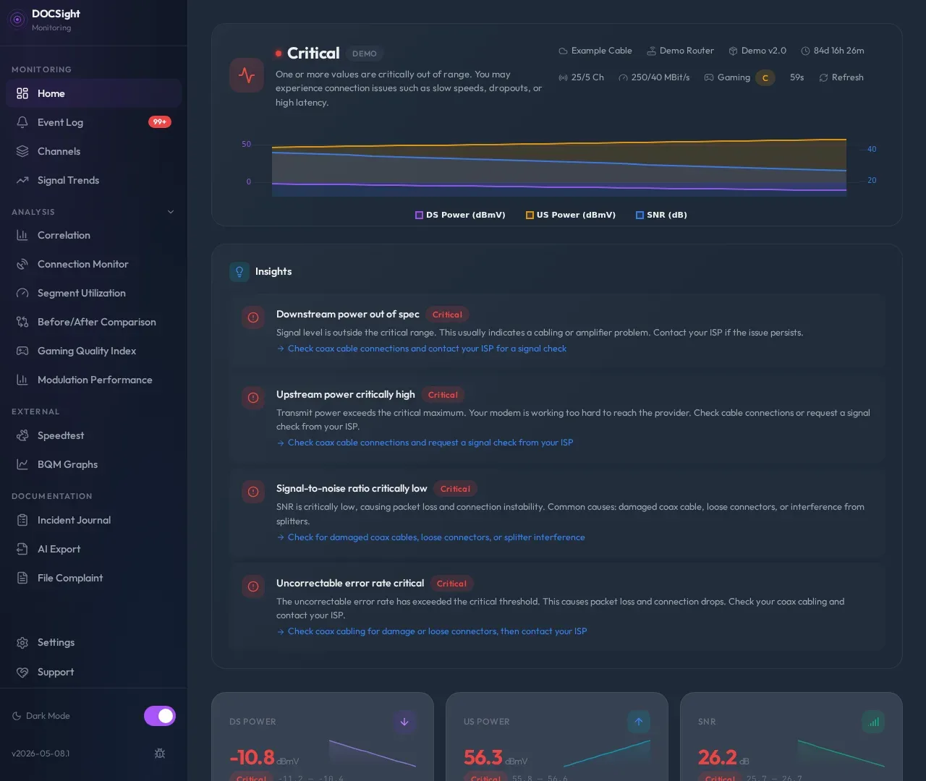This screenshot has width=926, height=781.
Task: Click the bug report icon near version
Action: click(x=160, y=754)
